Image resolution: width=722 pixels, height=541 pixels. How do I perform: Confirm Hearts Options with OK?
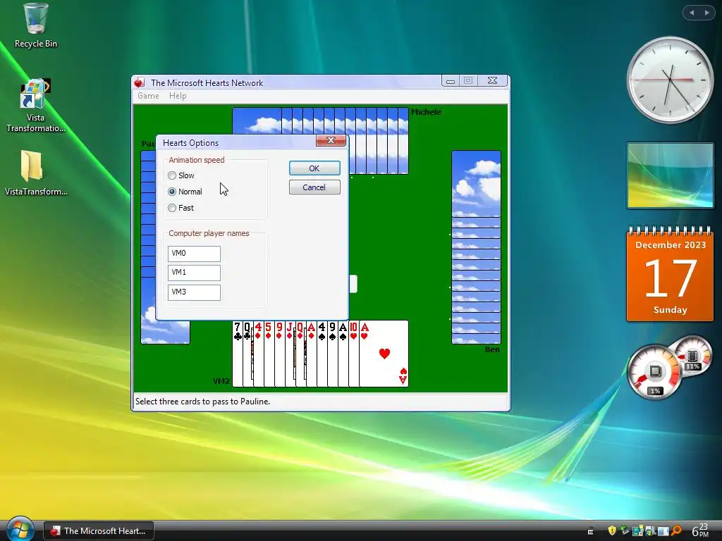pos(314,168)
